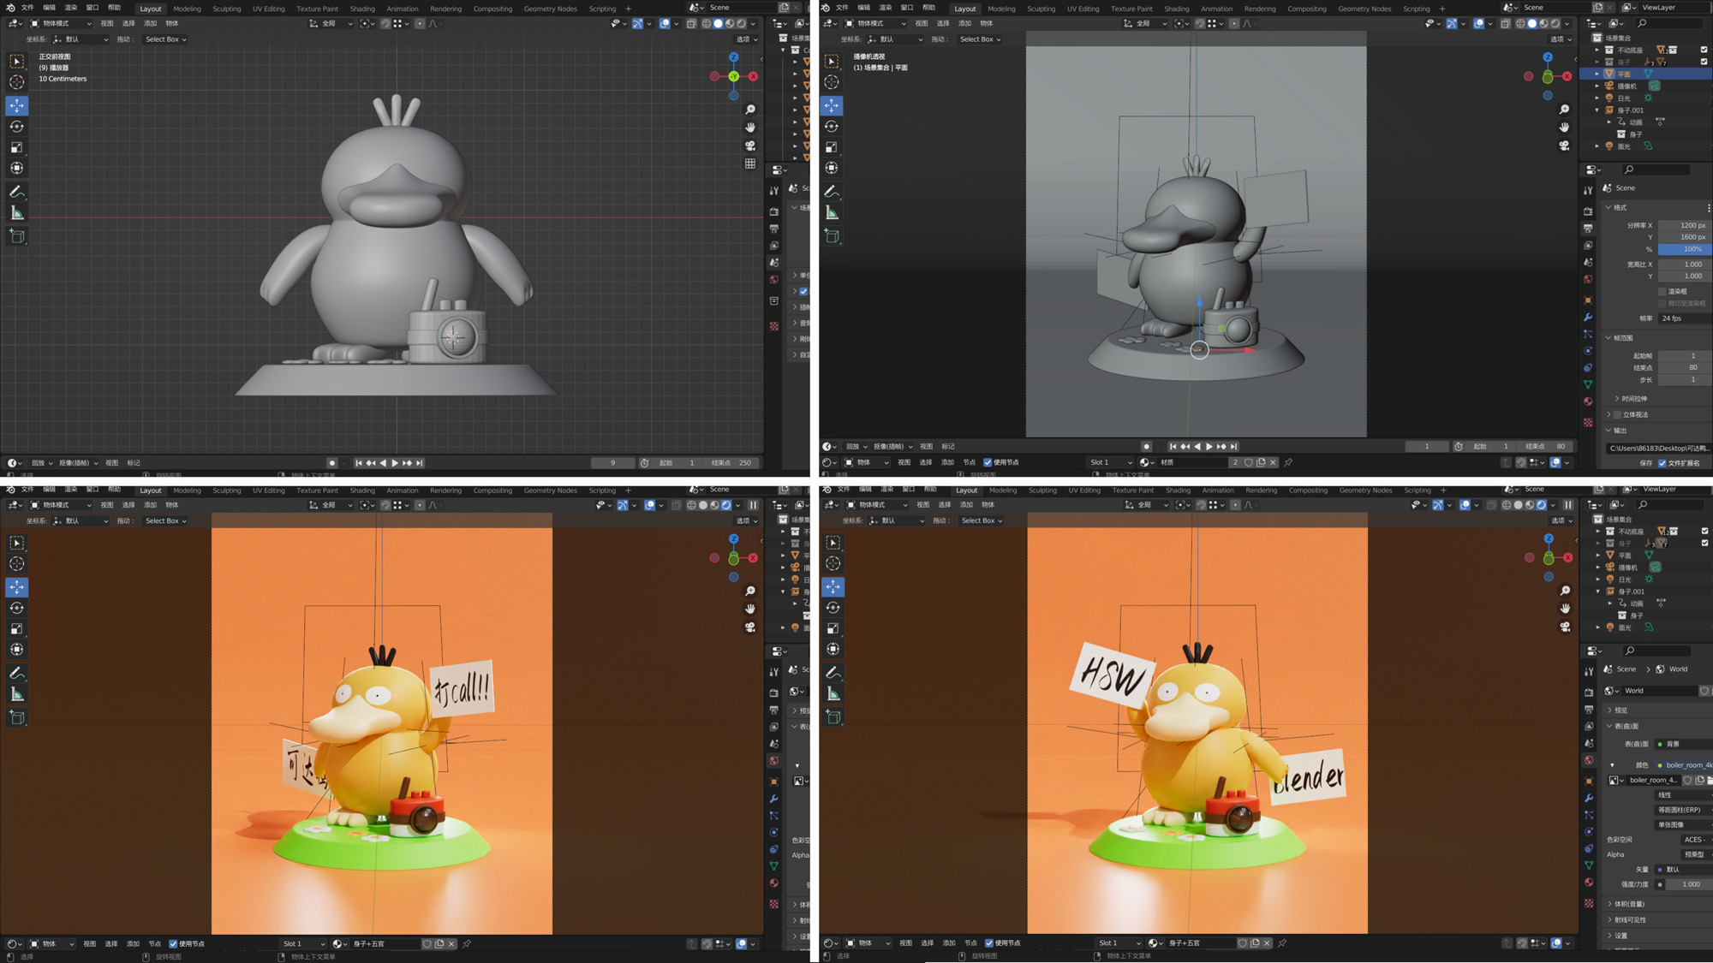Switch to Animation tab in the 打call render window

(402, 490)
